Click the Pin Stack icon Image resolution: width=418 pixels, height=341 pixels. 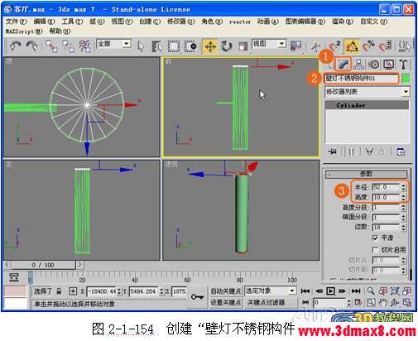[334, 151]
